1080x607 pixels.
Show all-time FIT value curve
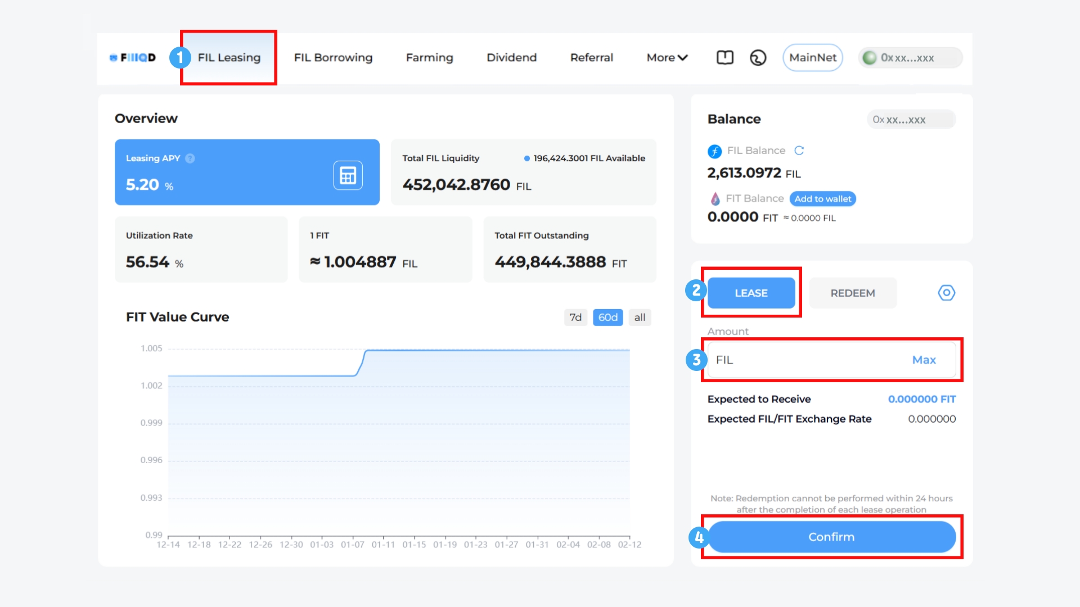click(x=640, y=318)
